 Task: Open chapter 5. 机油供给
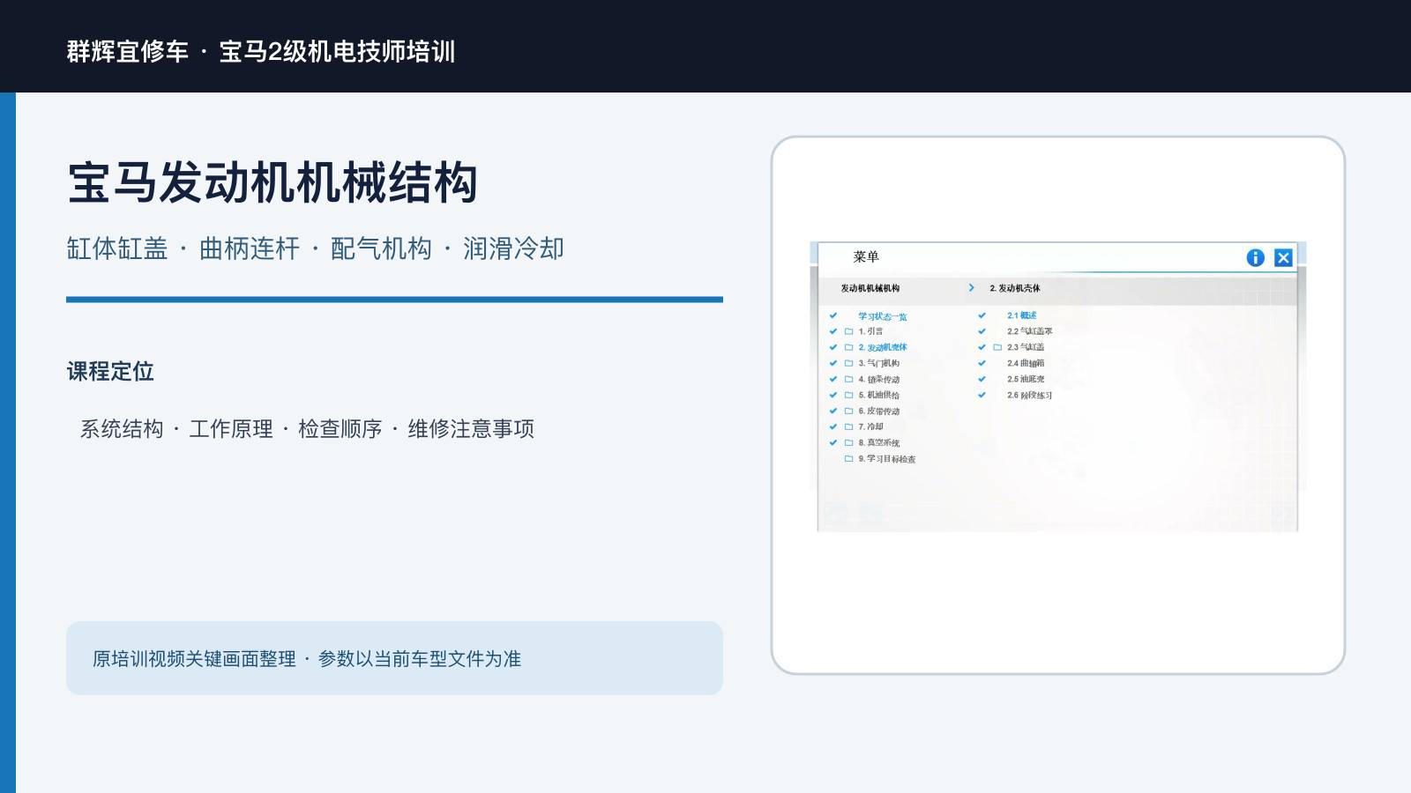point(879,395)
